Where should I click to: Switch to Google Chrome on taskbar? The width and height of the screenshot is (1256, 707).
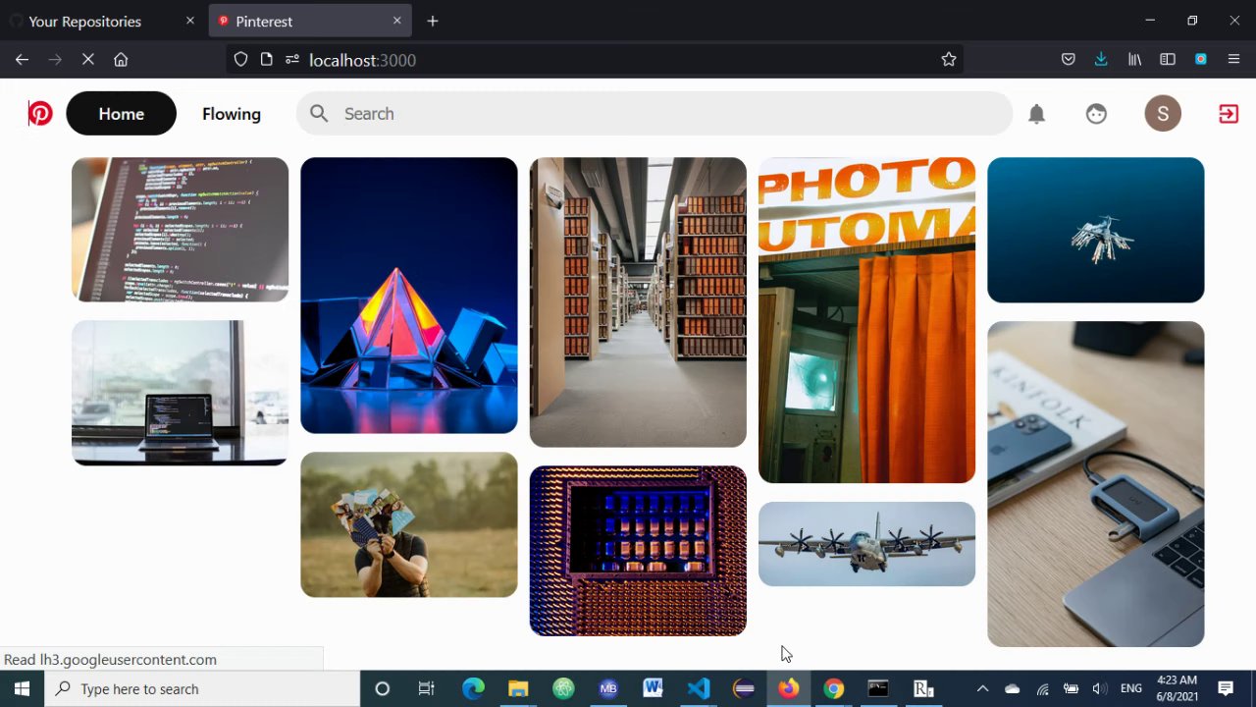(833, 688)
